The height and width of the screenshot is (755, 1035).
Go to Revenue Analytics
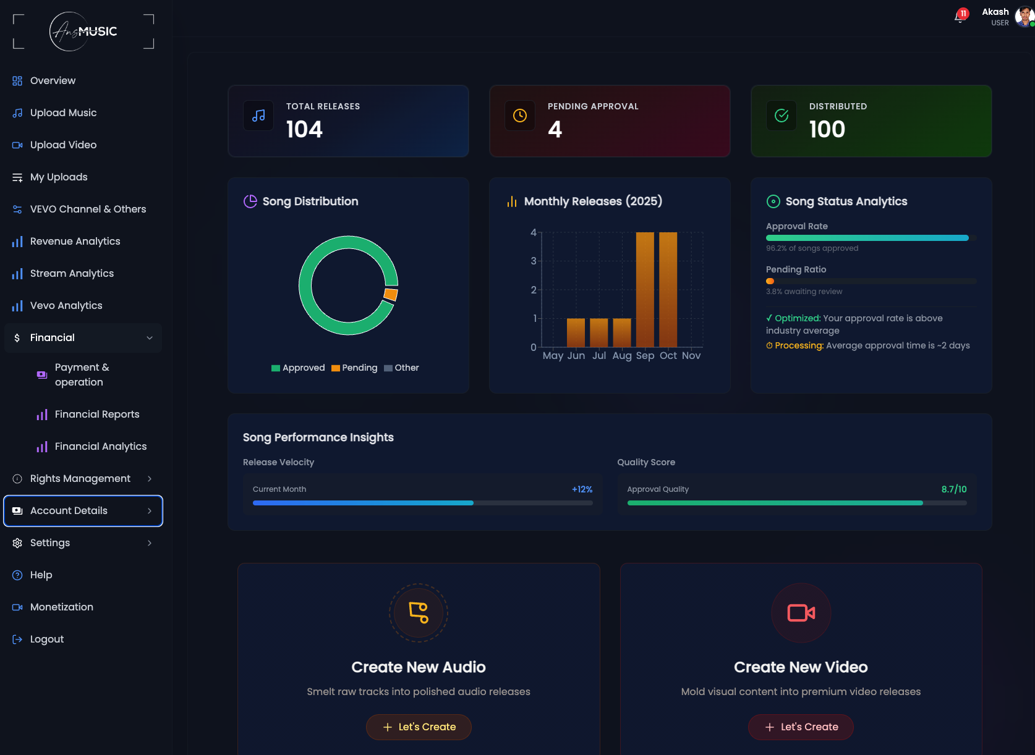pos(75,242)
